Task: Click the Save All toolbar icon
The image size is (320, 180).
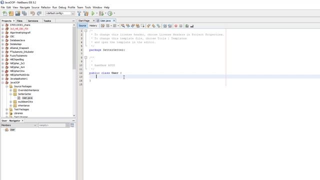Action: 24,13
